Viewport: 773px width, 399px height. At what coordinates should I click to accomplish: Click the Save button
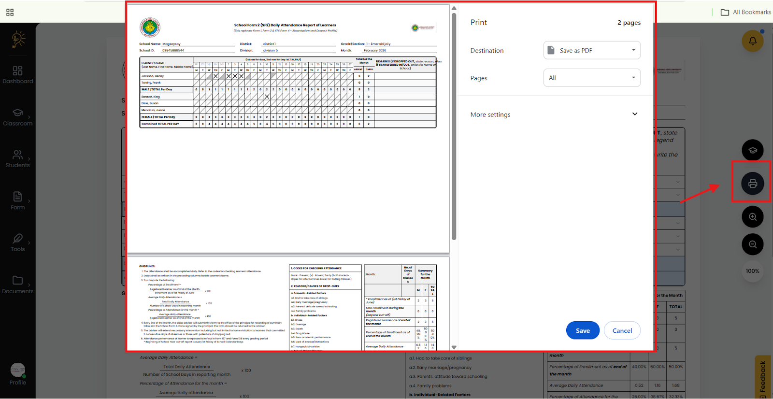tap(583, 330)
